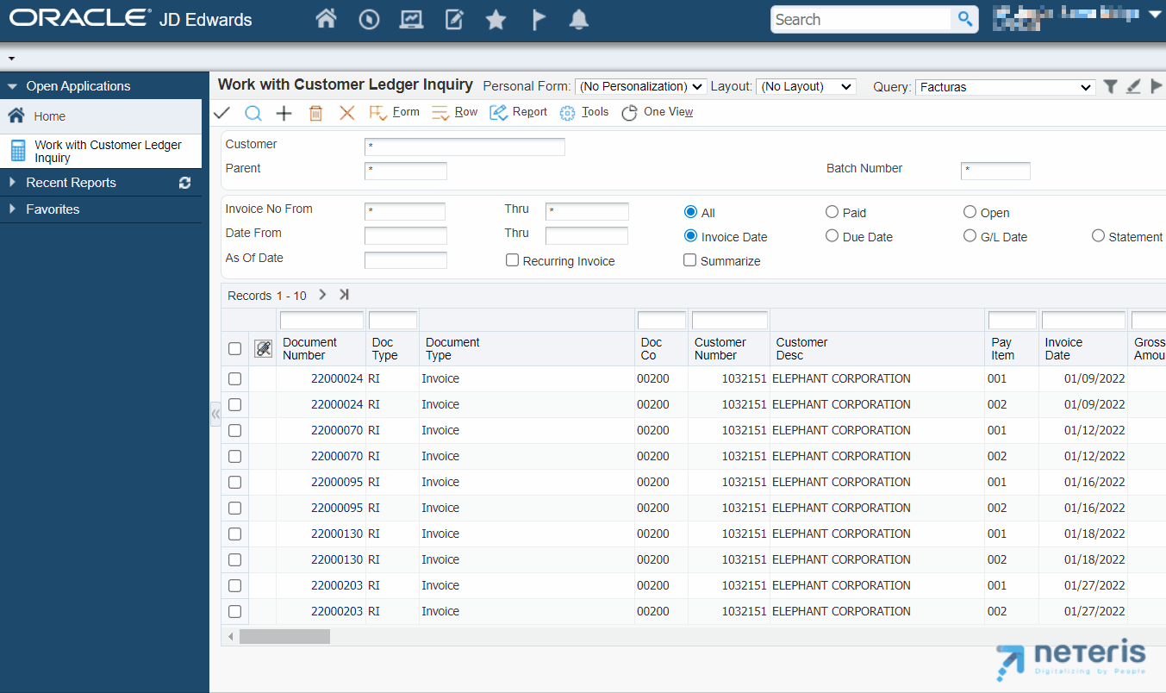
Task: Select the Paid radio button
Action: click(x=832, y=212)
